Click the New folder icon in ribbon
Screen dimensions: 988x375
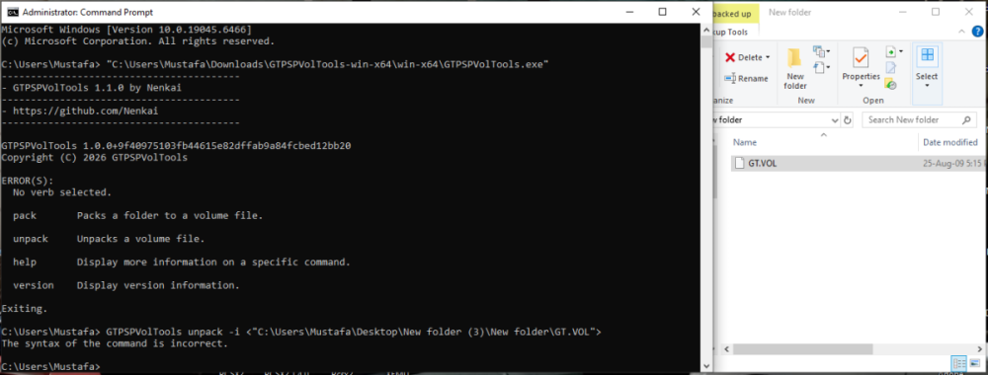tap(794, 58)
